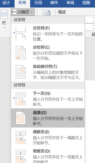Expand the 栏 columns dropdown arrow
The height and width of the screenshot is (163, 95).
click(x=4, y=28)
